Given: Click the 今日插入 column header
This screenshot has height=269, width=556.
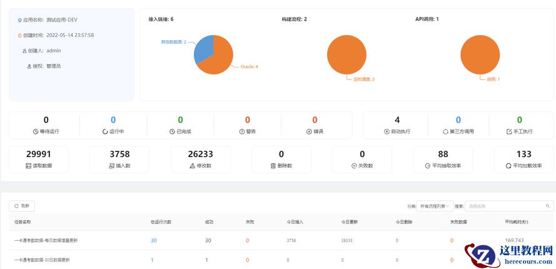Looking at the screenshot, I should pos(295,222).
